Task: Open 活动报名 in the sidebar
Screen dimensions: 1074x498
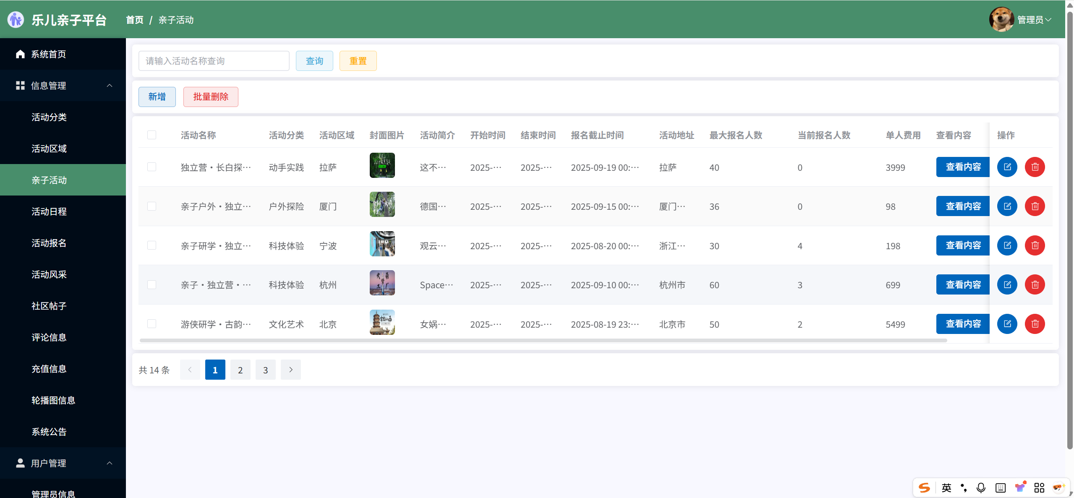Action: point(49,243)
